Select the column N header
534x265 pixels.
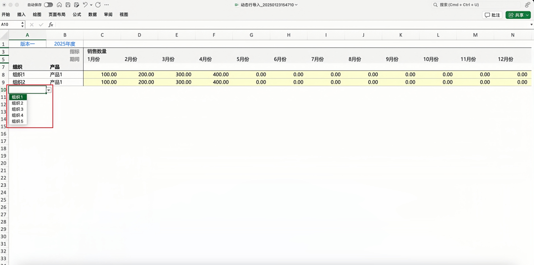coord(513,35)
